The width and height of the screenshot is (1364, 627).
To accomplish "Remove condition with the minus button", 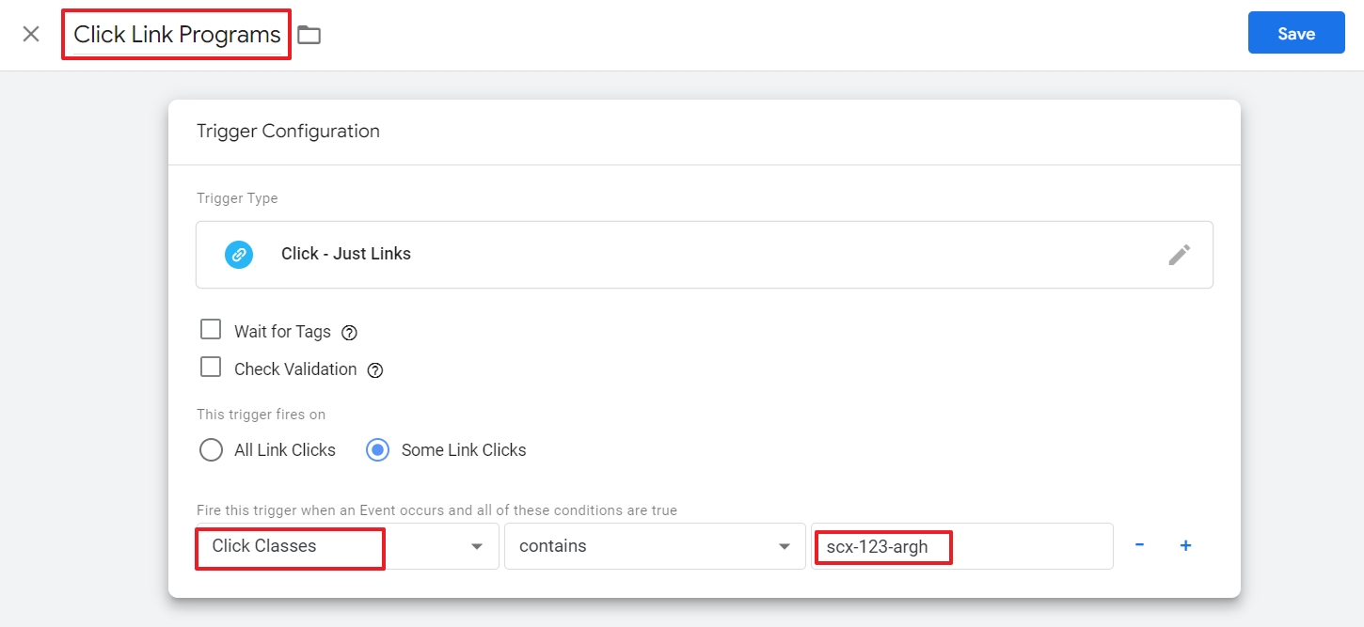I will click(1139, 545).
